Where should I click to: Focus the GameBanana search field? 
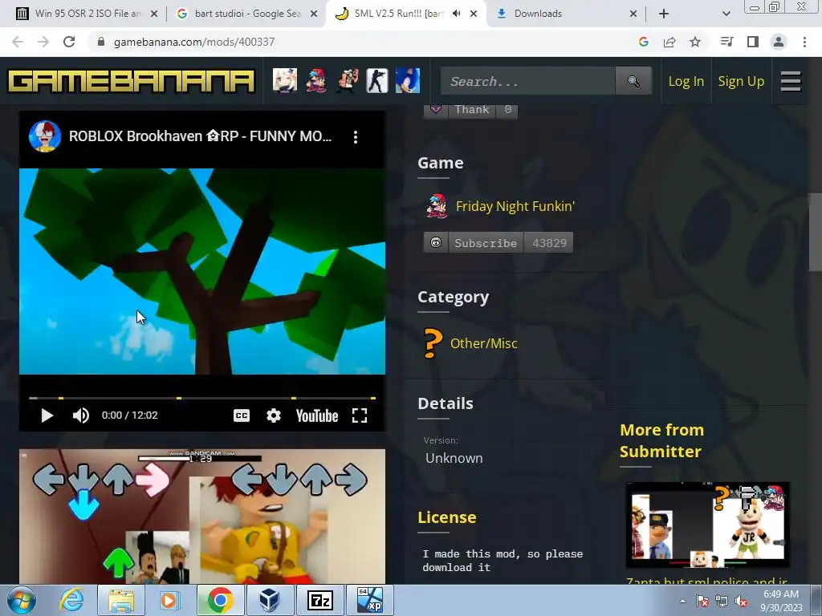[x=528, y=81]
